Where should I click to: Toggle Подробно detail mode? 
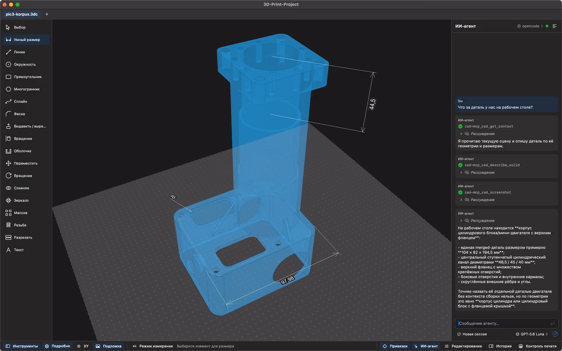58,346
